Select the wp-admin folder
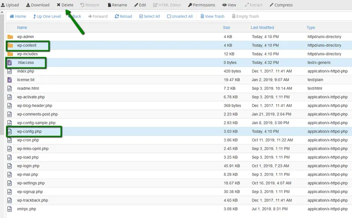 pyautogui.click(x=178, y=36)
